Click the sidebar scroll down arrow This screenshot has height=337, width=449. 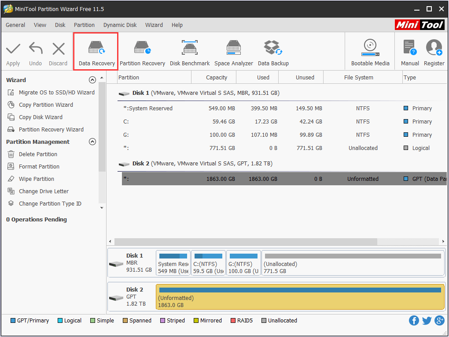coord(102,208)
